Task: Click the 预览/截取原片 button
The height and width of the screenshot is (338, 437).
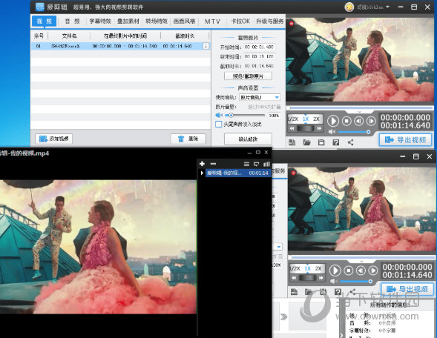Action: (248, 76)
